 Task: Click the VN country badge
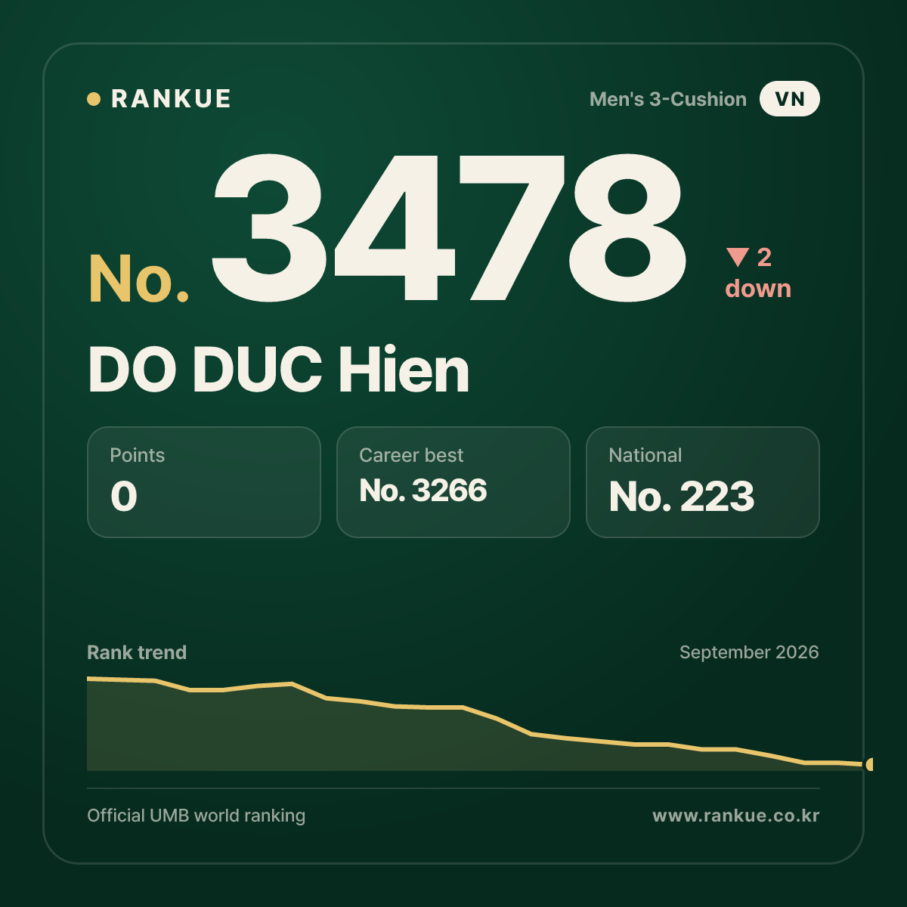point(790,99)
